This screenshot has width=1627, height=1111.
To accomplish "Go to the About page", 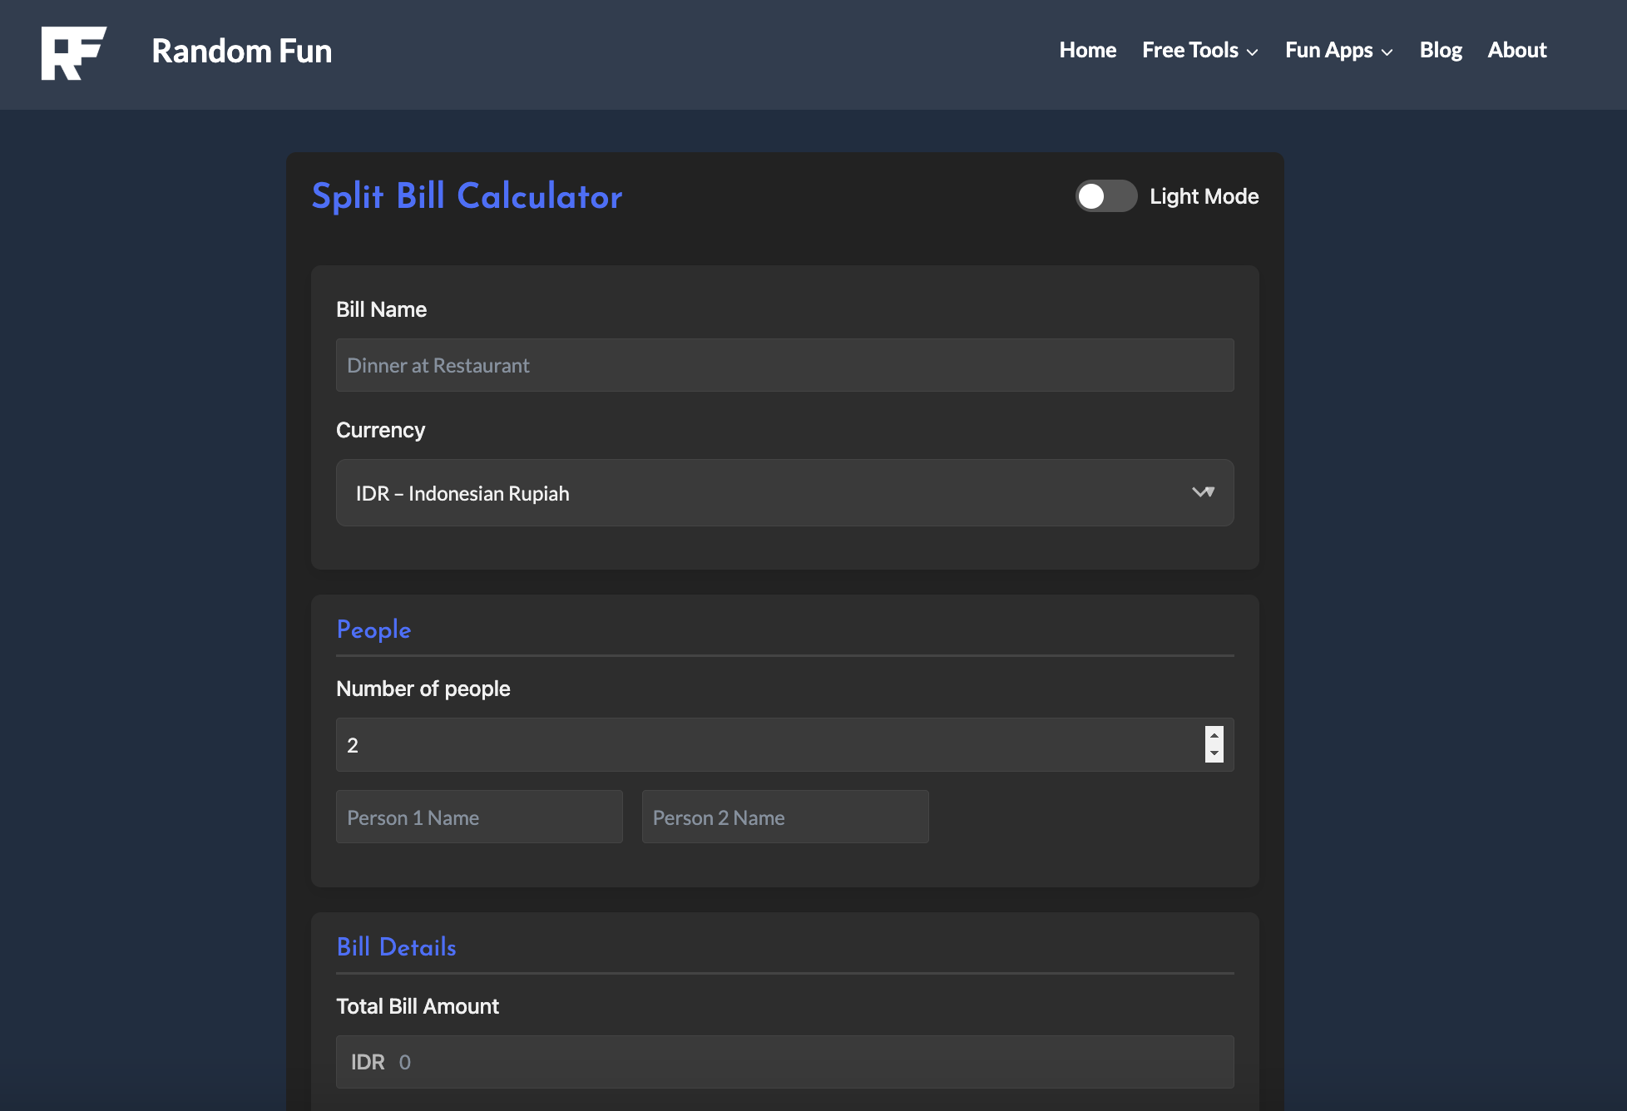I will tap(1516, 50).
